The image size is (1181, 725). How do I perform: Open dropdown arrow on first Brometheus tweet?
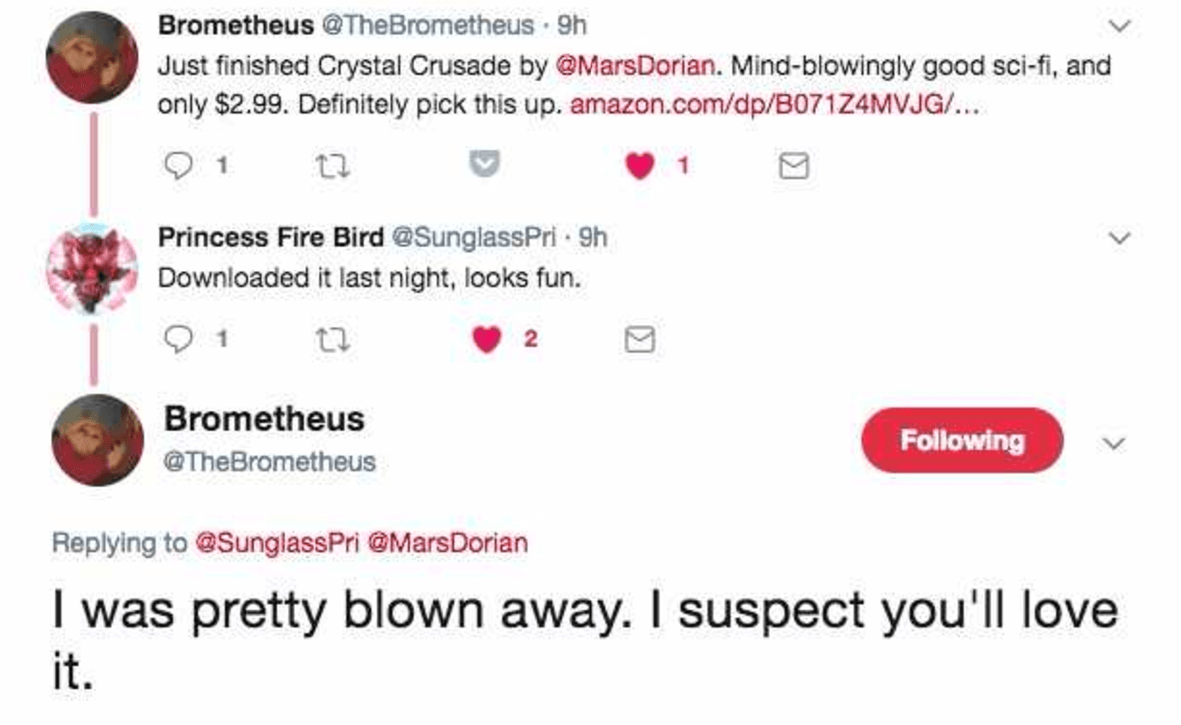[1122, 26]
